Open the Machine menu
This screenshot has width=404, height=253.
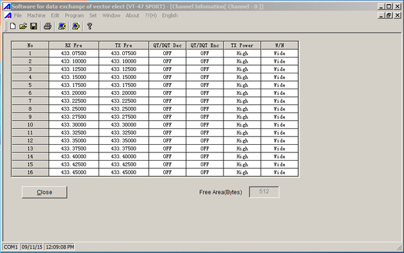(36, 15)
